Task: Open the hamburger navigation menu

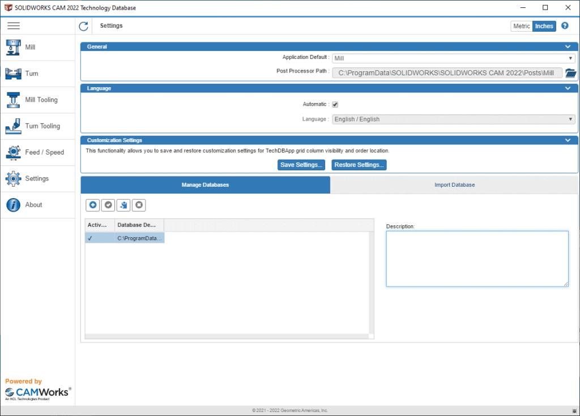Action: coord(14,25)
